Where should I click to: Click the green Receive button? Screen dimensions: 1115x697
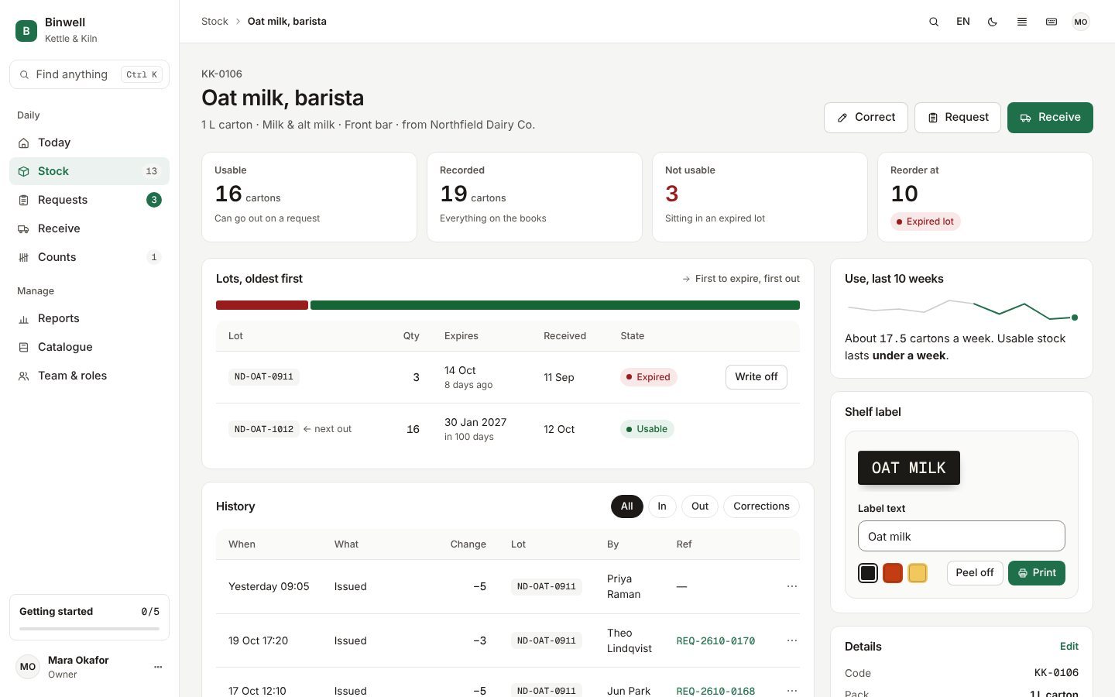pos(1050,118)
